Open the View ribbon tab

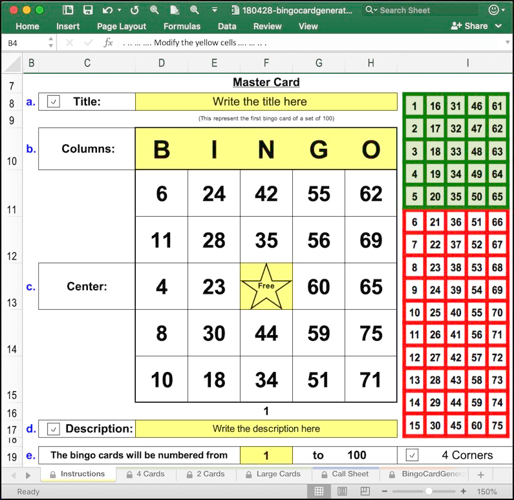point(308,27)
